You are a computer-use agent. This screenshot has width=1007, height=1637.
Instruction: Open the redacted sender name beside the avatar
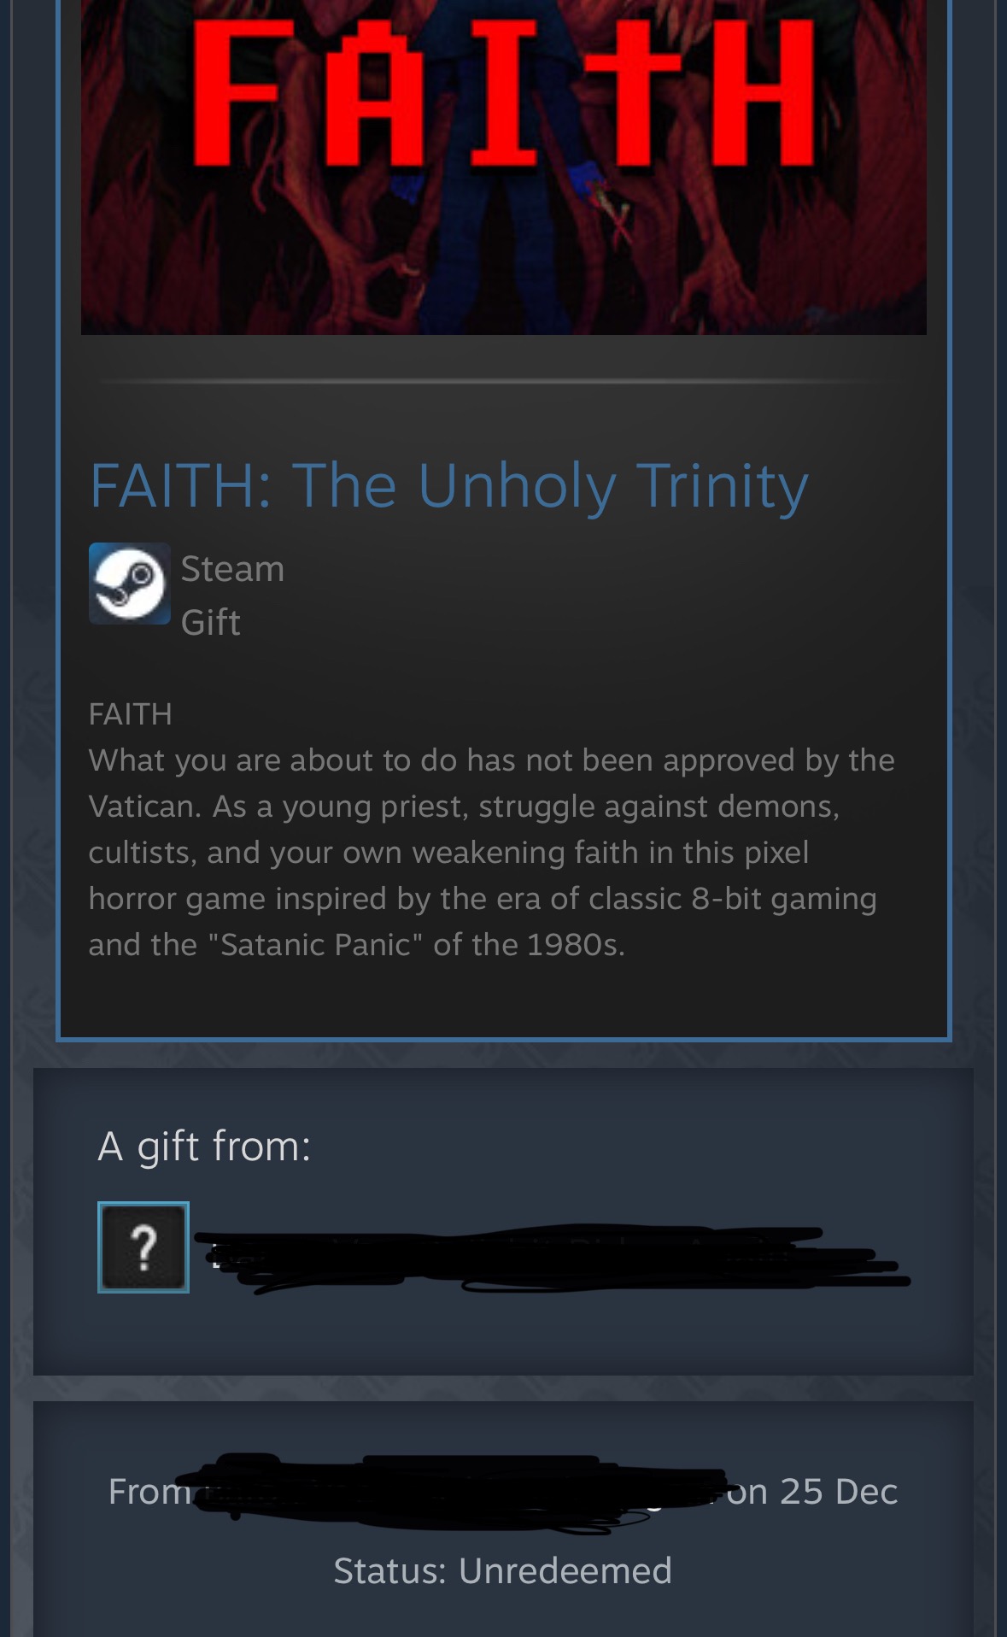[553, 1258]
